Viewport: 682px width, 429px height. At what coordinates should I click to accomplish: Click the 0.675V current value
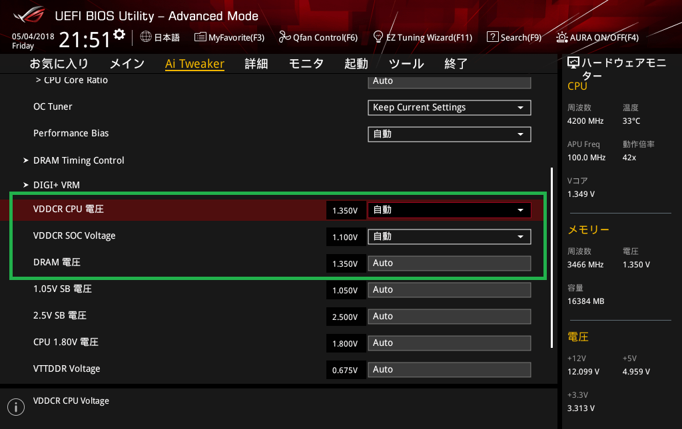346,370
